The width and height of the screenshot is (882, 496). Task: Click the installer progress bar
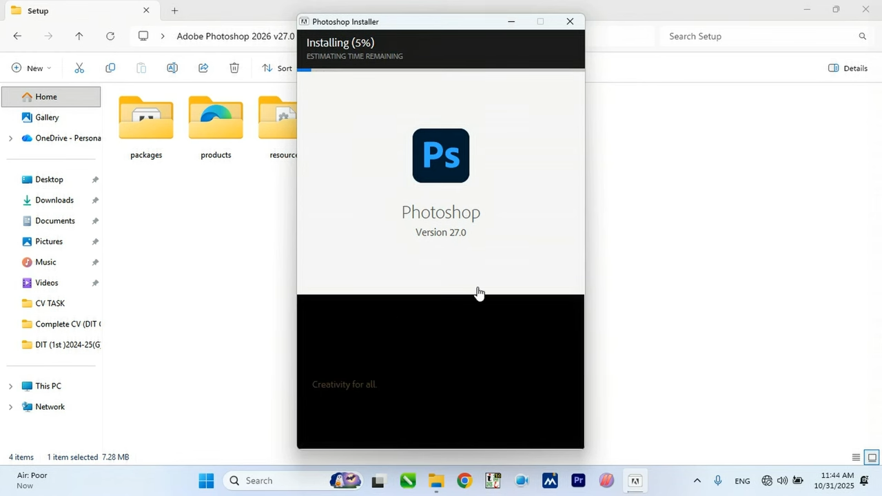(x=440, y=70)
